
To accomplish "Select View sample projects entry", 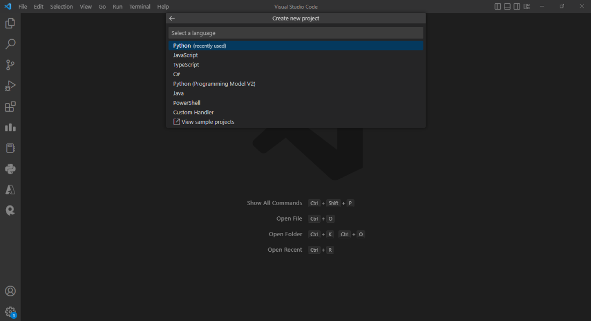I will [296, 122].
